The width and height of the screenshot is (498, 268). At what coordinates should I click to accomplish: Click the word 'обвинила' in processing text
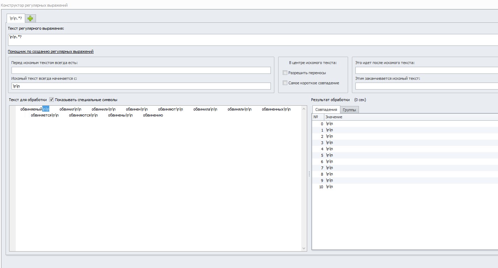pos(202,110)
